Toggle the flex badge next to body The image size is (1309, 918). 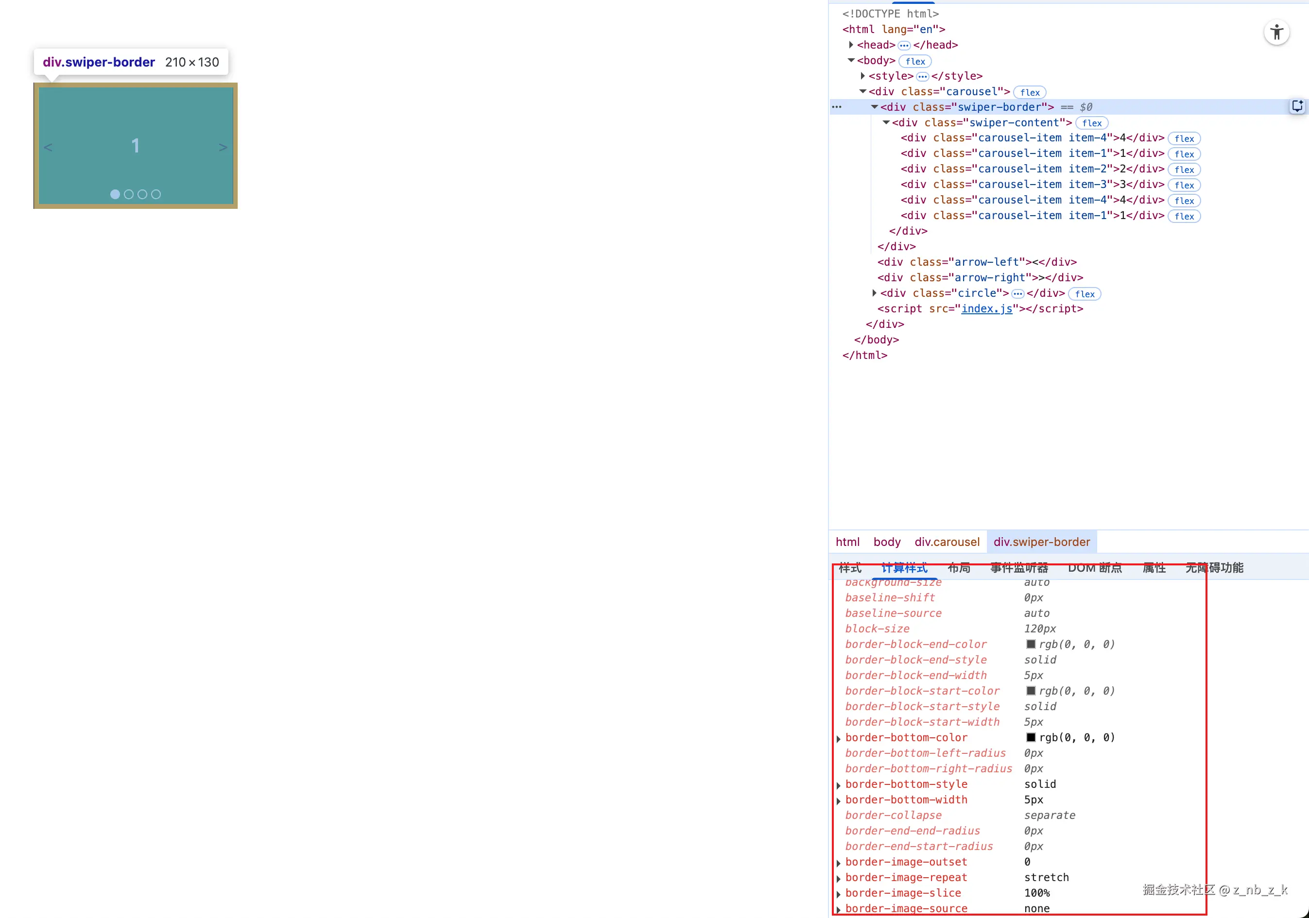915,62
